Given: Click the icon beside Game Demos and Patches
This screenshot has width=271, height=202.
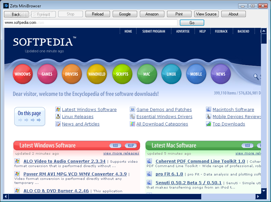Looking at the screenshot, I should point(132,109).
